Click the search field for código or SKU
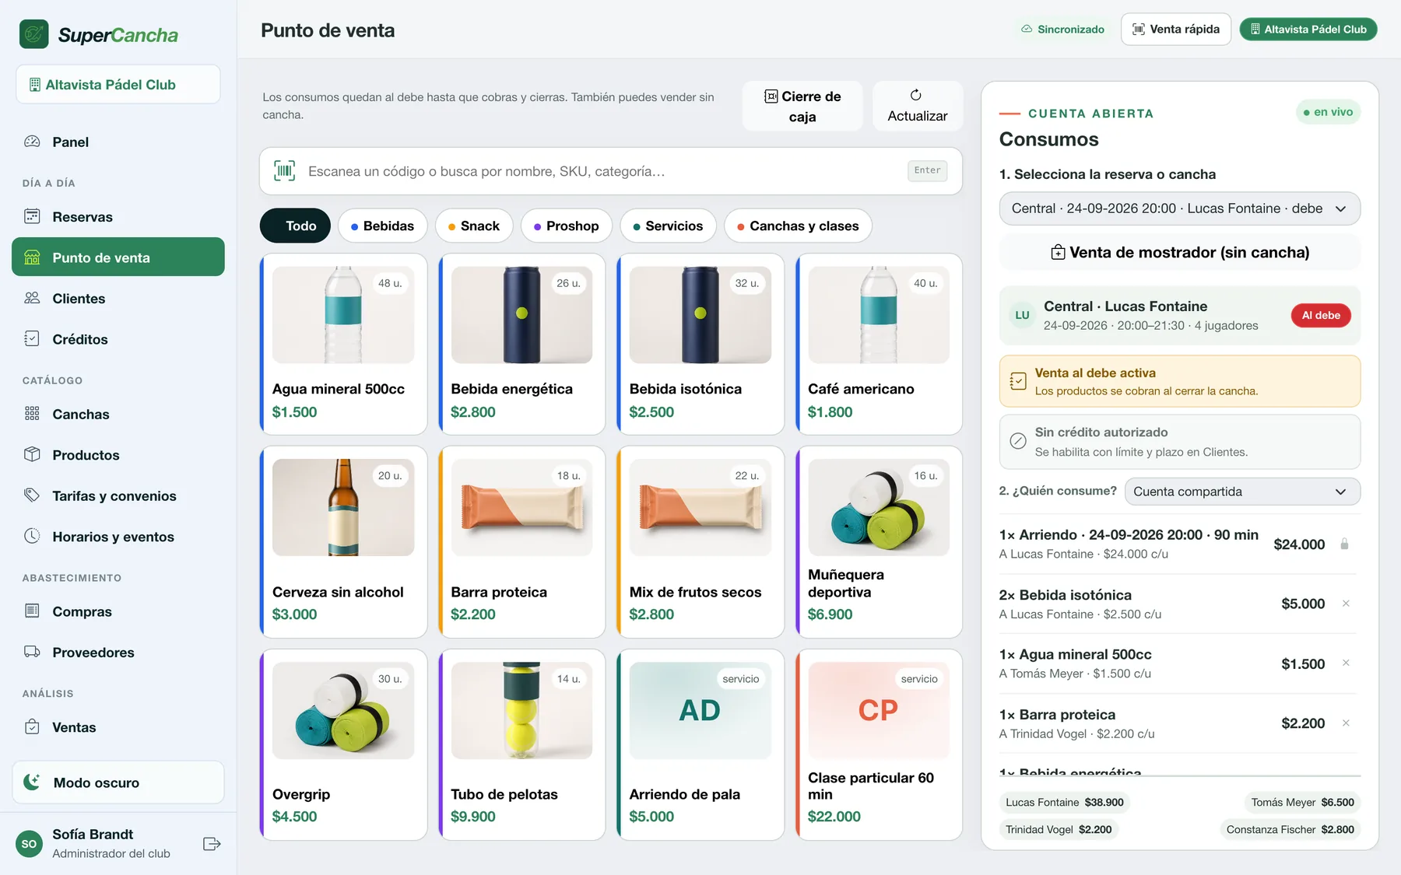The image size is (1401, 875). [x=611, y=171]
